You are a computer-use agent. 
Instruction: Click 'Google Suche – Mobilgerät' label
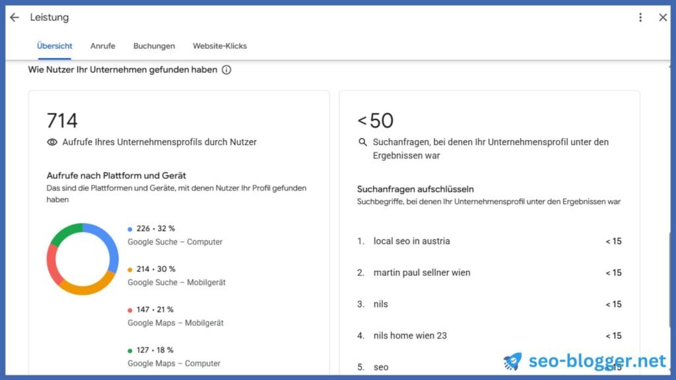pyautogui.click(x=176, y=282)
